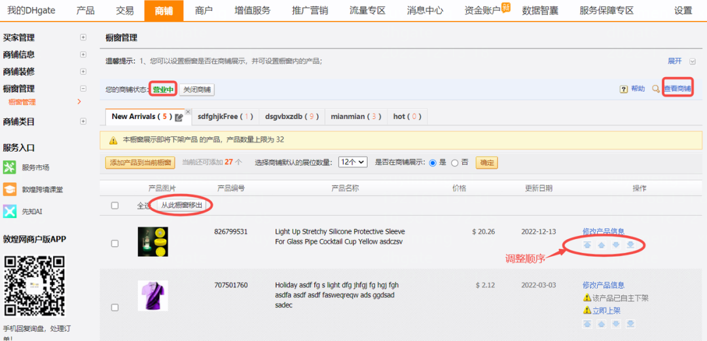Open the 查看商铺 link
This screenshot has width=707, height=341.
(x=678, y=89)
